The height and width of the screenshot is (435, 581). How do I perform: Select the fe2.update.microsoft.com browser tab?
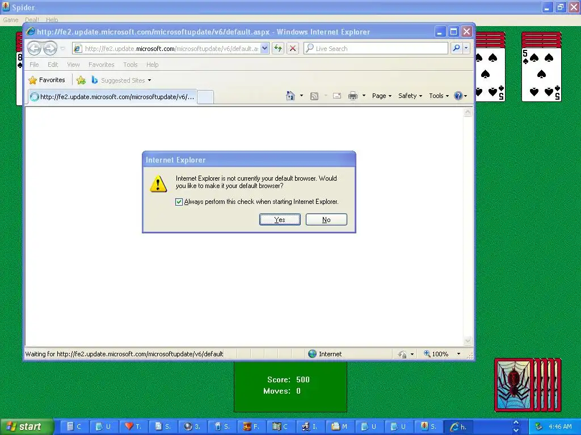[113, 97]
